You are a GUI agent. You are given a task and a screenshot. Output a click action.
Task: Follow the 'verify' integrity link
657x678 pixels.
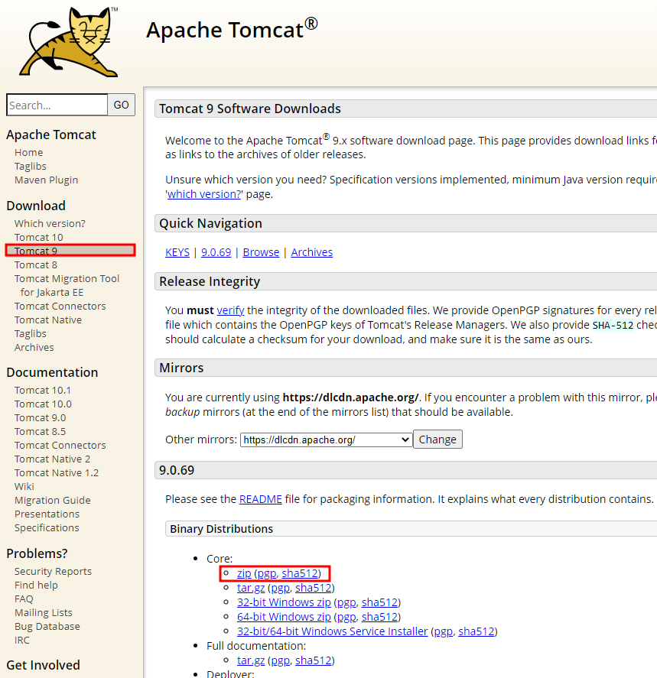click(230, 310)
